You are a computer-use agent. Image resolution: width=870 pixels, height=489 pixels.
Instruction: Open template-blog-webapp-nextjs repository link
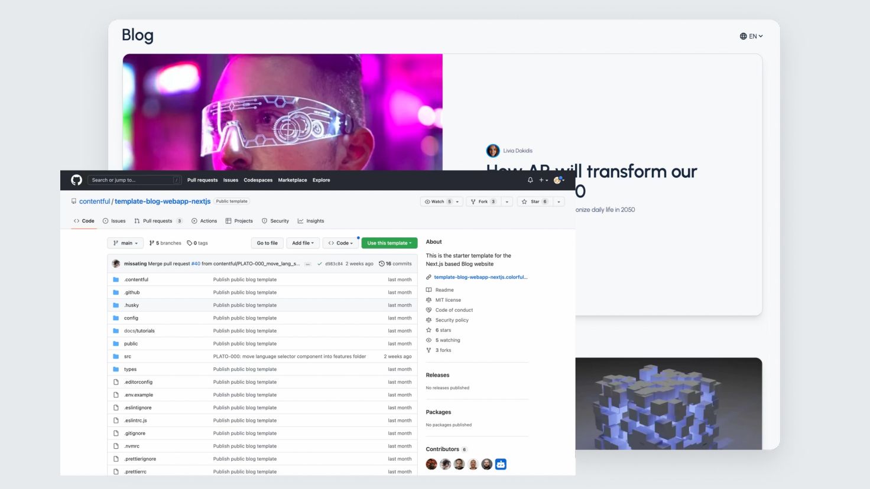tap(163, 201)
